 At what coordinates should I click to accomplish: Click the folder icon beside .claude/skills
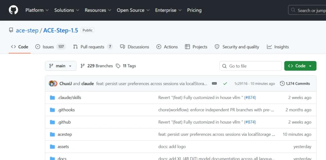coord(53,97)
